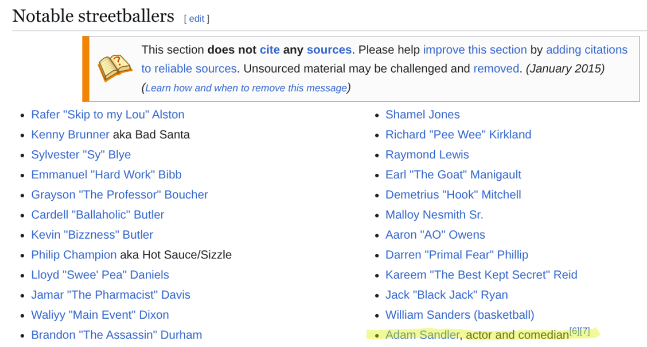Open Malloy Nesmith Sr. link
The image size is (647, 347).
tap(434, 214)
